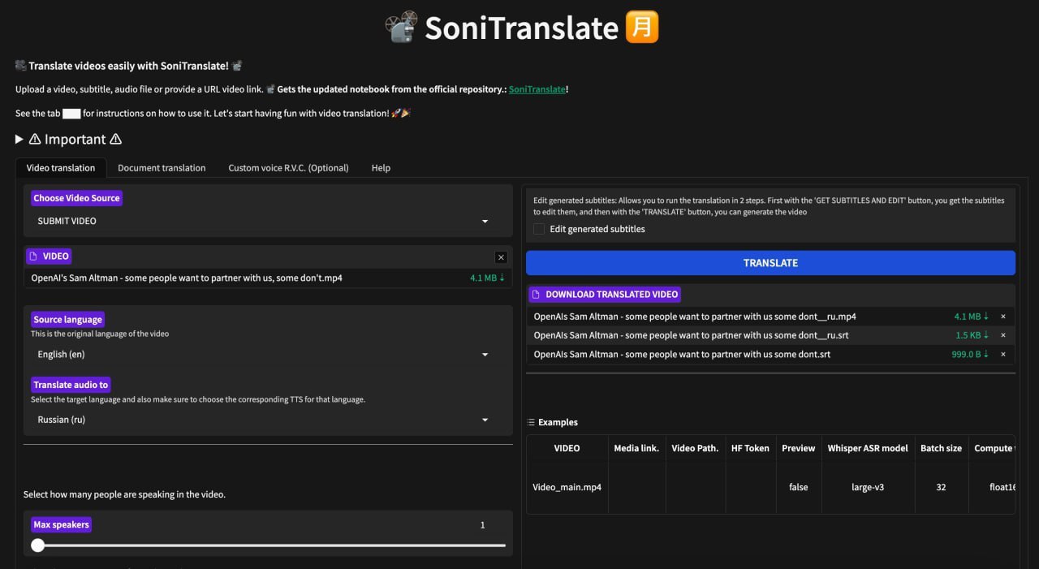1039x569 pixels.
Task: Click the Max speakers slider handle
Action: 38,545
